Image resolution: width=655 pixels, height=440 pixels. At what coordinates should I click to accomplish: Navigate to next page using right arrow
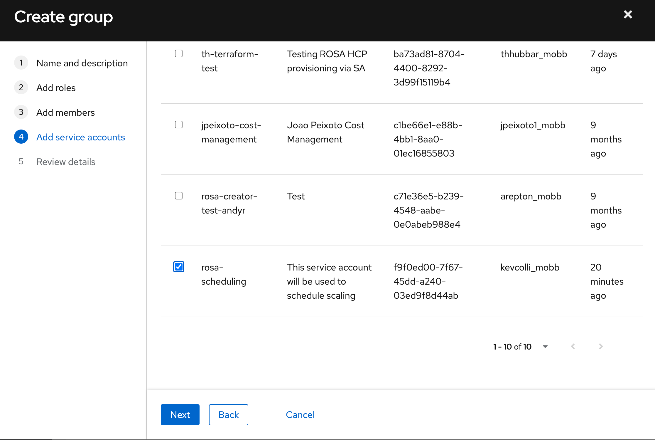(601, 346)
